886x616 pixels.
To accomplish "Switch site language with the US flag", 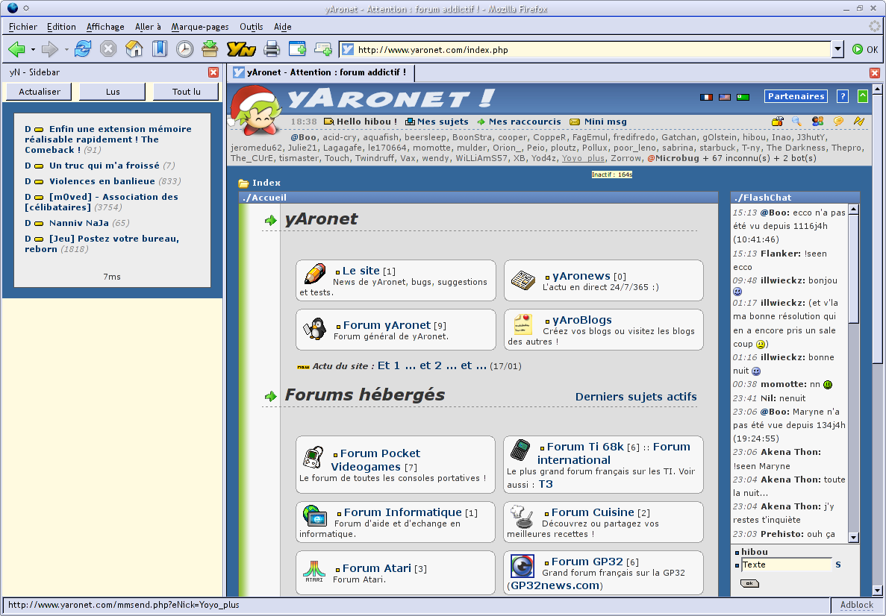I will tap(725, 97).
